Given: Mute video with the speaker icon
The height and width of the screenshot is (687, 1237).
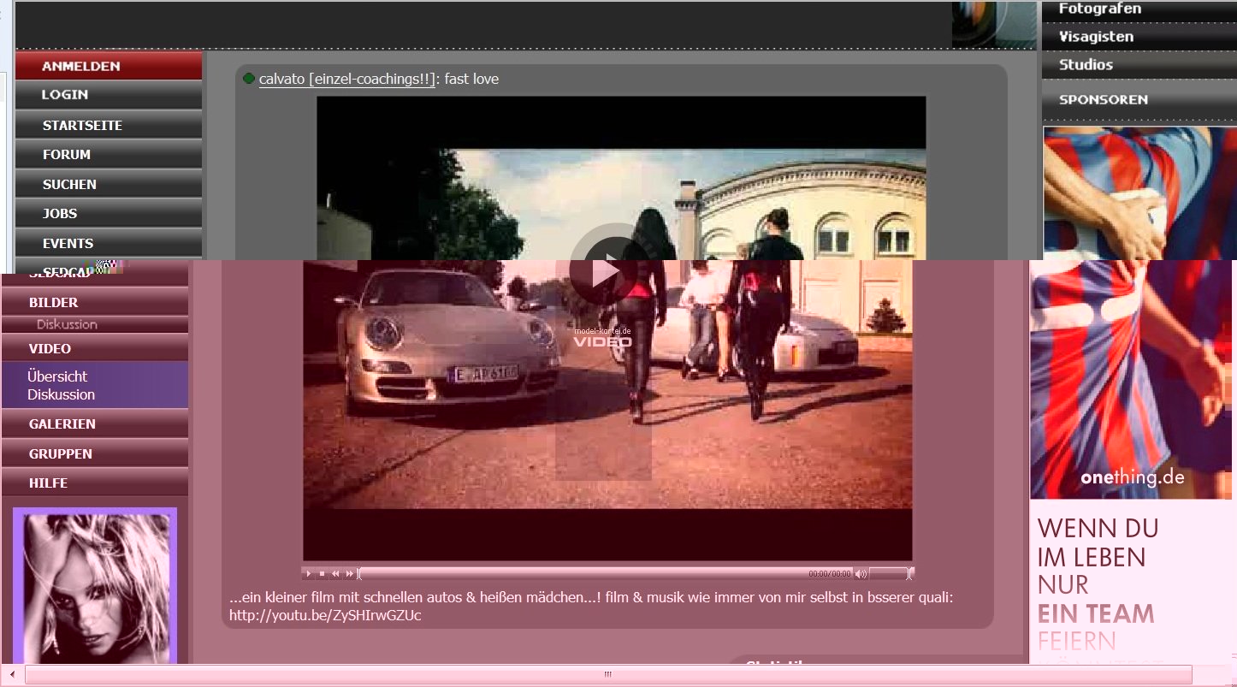Looking at the screenshot, I should [x=861, y=573].
